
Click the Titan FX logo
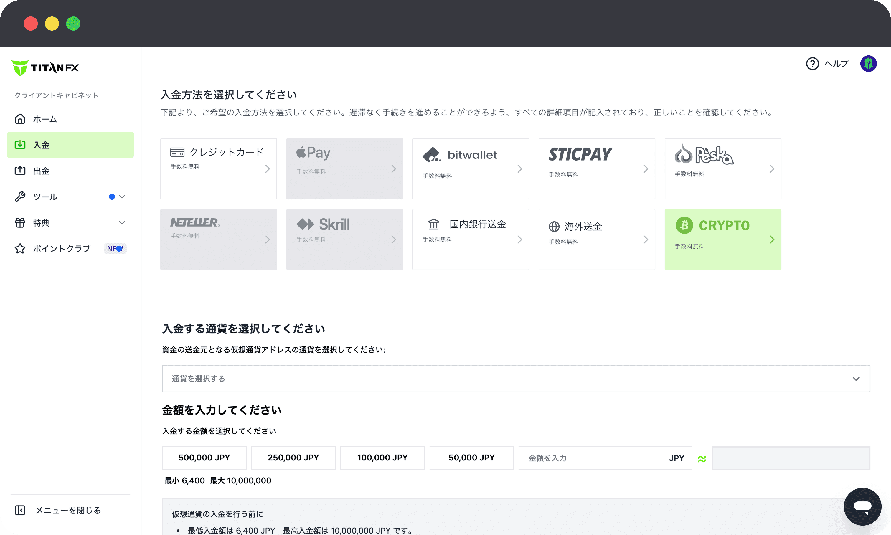click(45, 67)
